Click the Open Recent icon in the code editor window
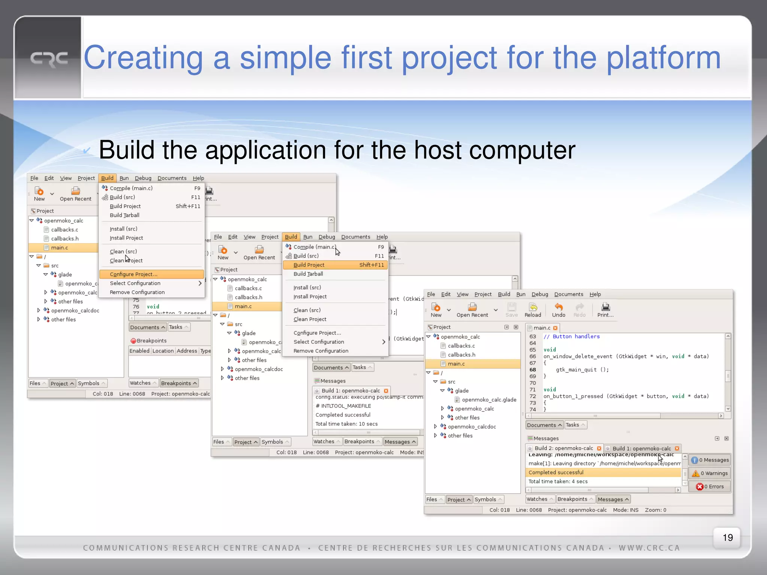767x575 pixels. point(472,307)
